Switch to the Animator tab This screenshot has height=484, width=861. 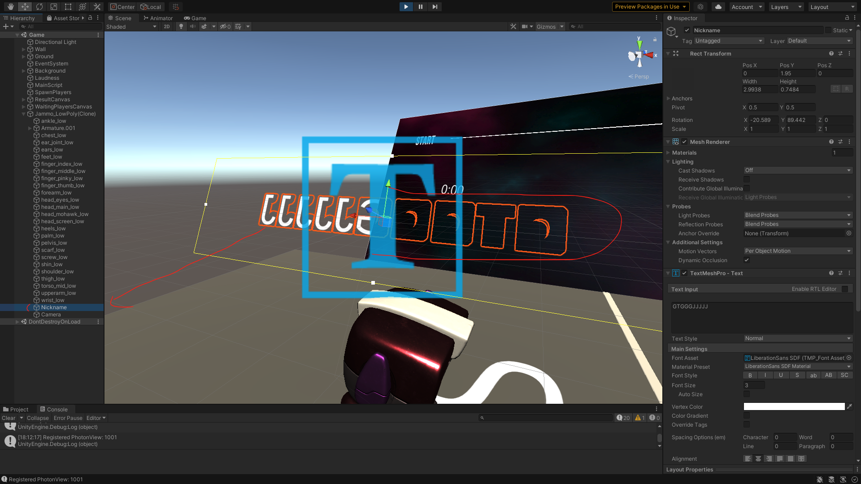point(158,18)
